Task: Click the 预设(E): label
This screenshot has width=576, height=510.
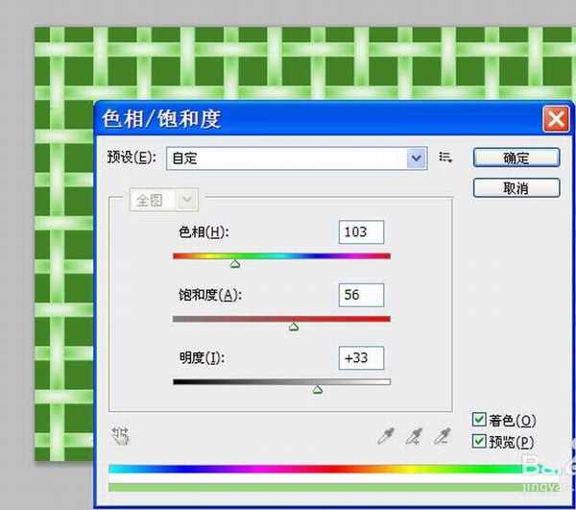Action: 132,158
